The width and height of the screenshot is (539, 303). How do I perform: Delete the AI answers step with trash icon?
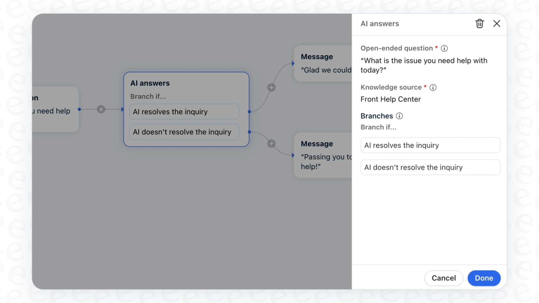point(479,23)
